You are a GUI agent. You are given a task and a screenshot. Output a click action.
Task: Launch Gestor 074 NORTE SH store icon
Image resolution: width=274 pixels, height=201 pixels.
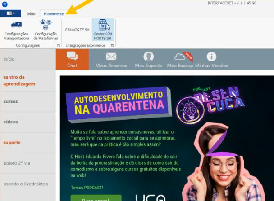pyautogui.click(x=102, y=26)
